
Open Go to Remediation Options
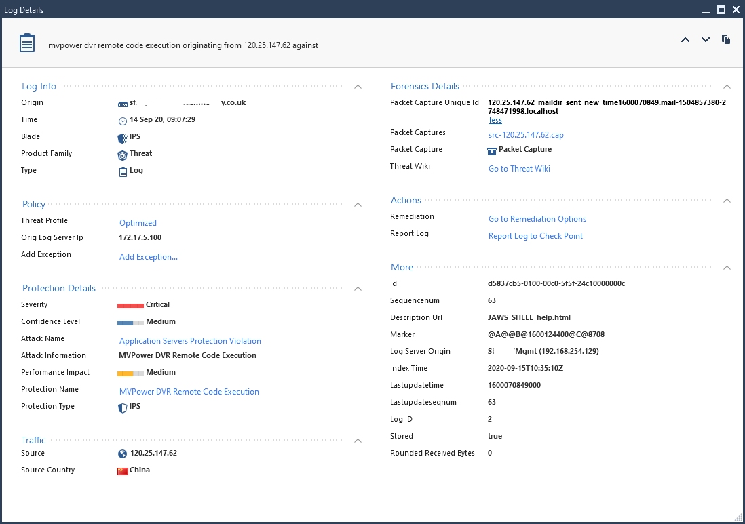[x=537, y=219]
